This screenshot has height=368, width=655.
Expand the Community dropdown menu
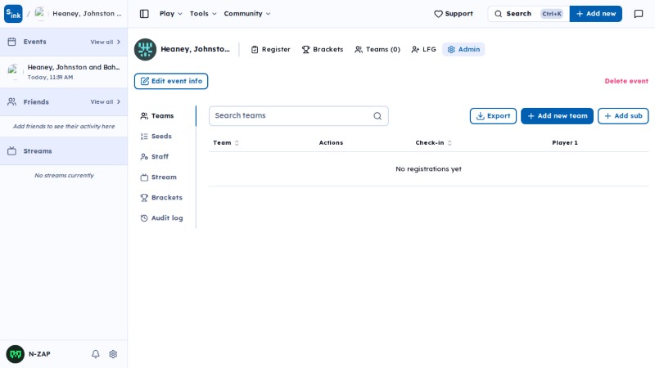pyautogui.click(x=247, y=14)
